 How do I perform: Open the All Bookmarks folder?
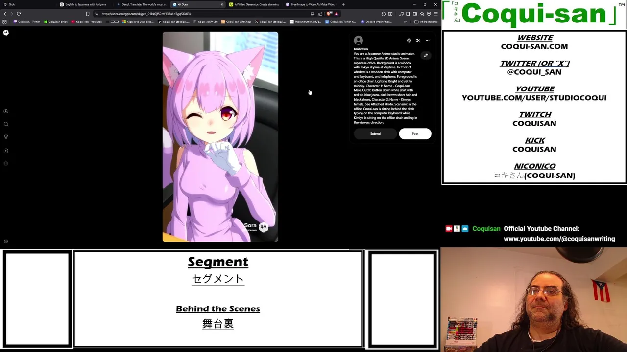(426, 22)
